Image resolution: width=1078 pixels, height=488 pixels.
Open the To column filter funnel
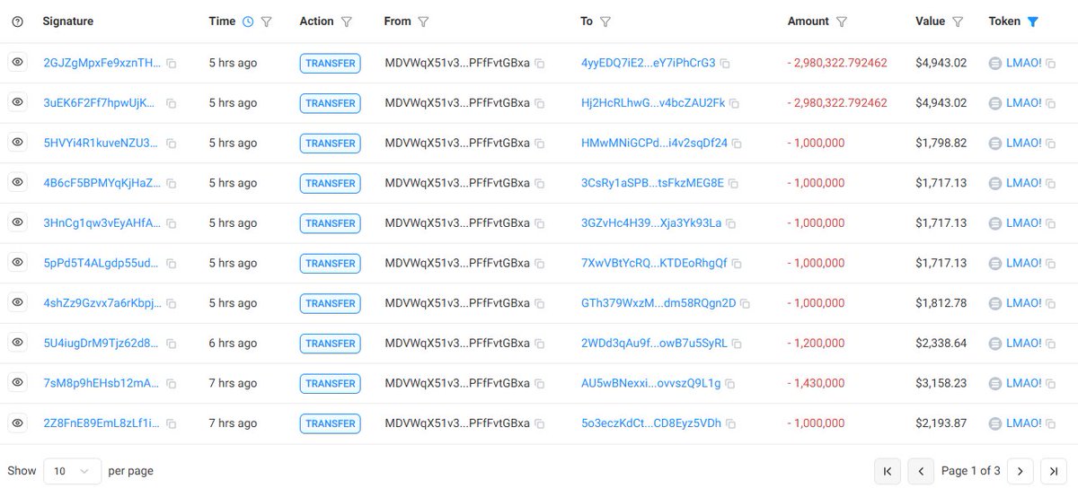(x=605, y=22)
